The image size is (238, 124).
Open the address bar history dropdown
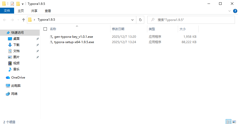pos(132,20)
